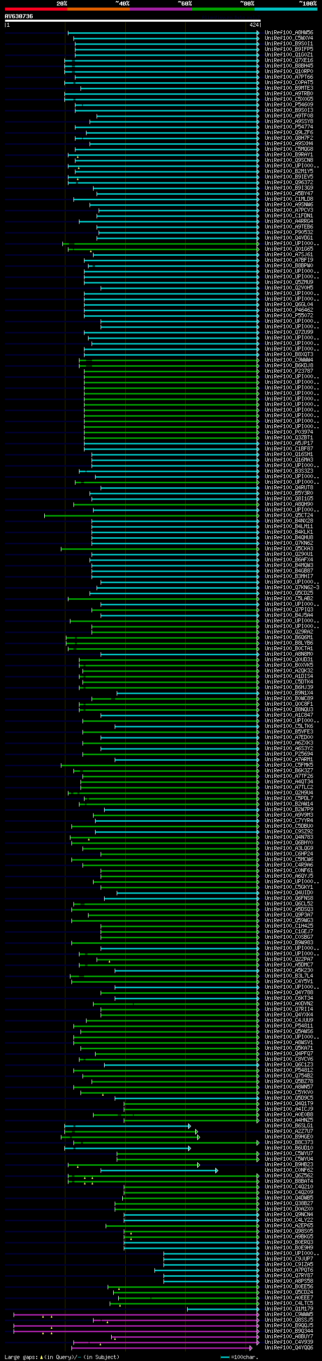Viewport: 322px width, 1361px height.
Task: Select hit label UniRef100_B8C373
Action: point(289,1143)
